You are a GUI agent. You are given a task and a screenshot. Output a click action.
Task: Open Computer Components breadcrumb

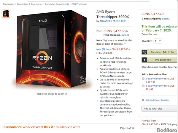[57, 4]
